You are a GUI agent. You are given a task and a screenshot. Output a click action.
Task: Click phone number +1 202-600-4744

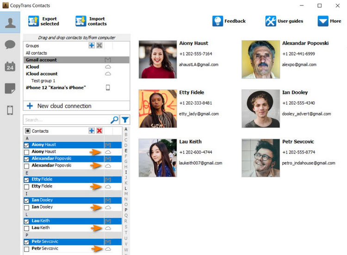point(196,152)
